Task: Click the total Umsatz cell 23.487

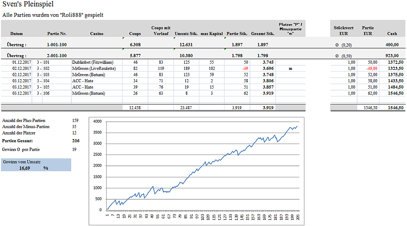Action: coord(186,107)
